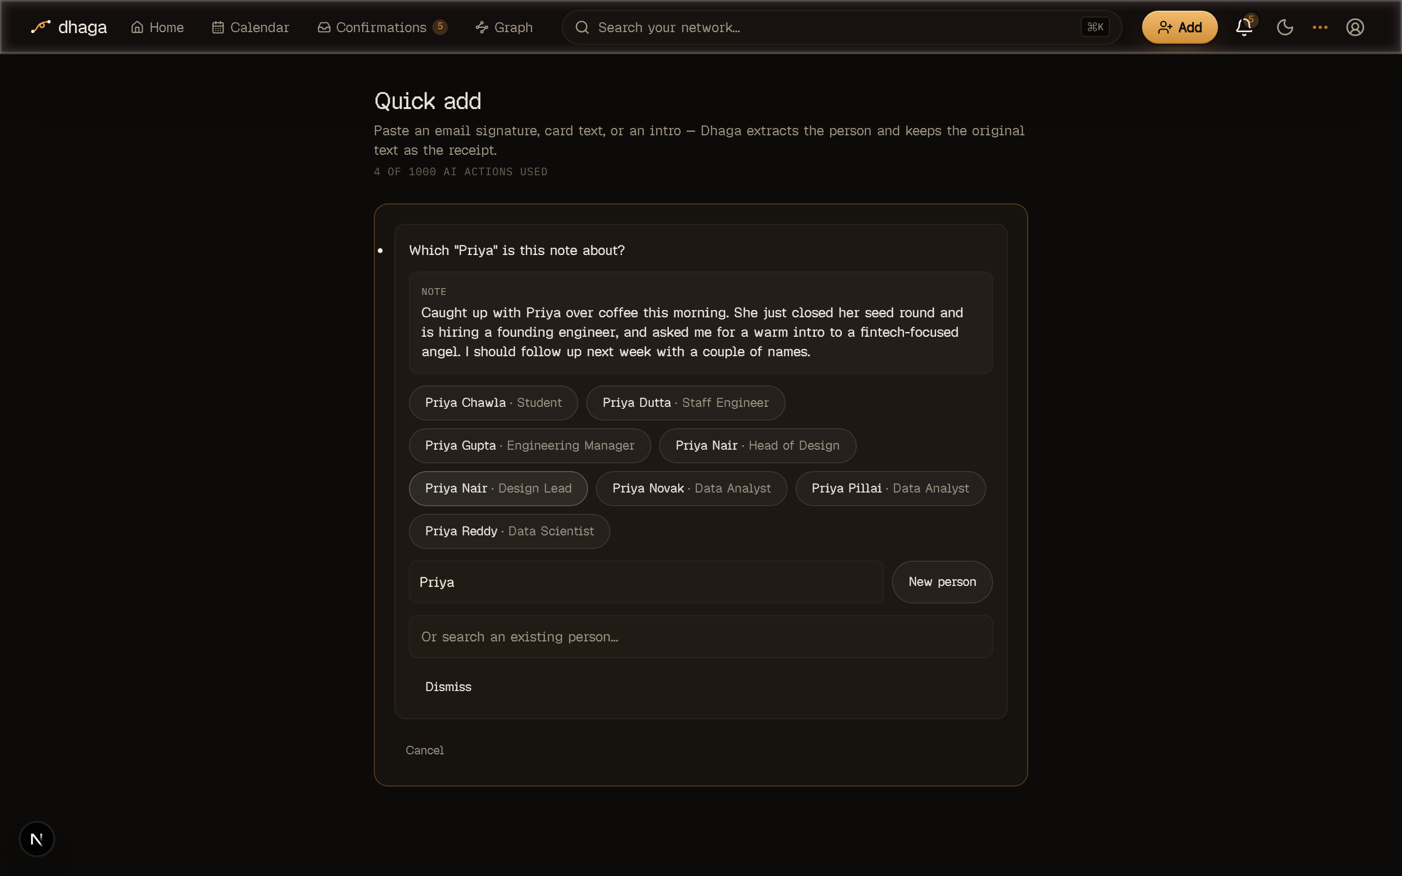Open Confirmations inbox
This screenshot has width=1402, height=876.
(382, 27)
